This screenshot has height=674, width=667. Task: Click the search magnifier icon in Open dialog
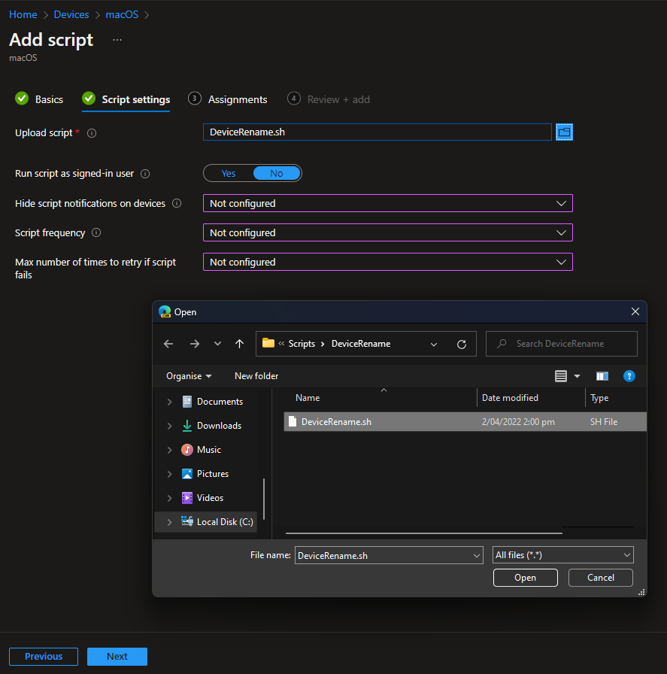point(502,344)
